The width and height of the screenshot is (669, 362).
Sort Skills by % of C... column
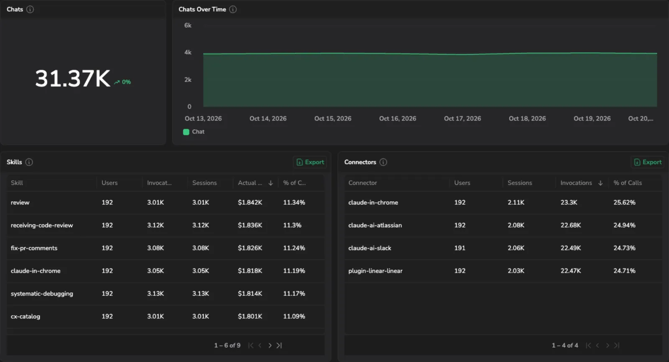[x=294, y=183]
